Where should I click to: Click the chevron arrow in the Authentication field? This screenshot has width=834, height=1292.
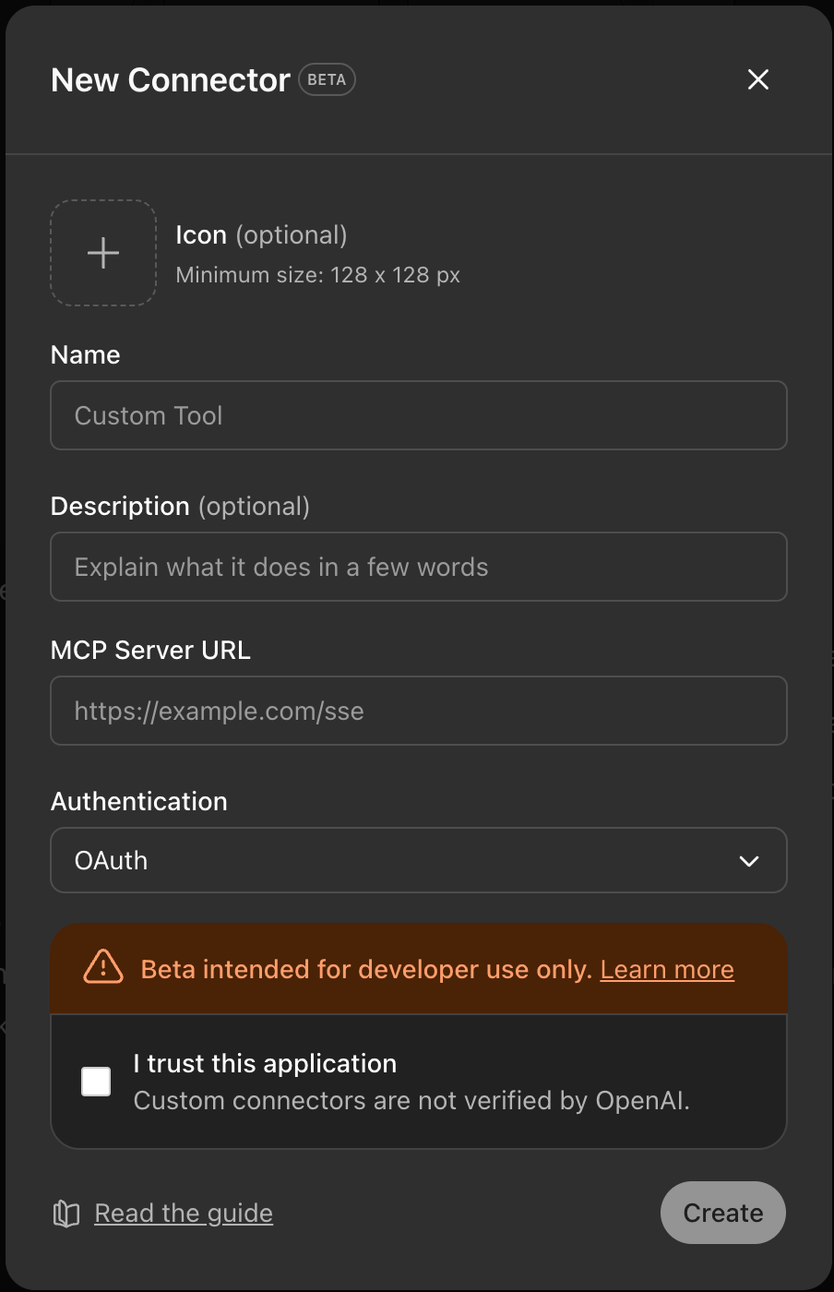[x=749, y=861]
